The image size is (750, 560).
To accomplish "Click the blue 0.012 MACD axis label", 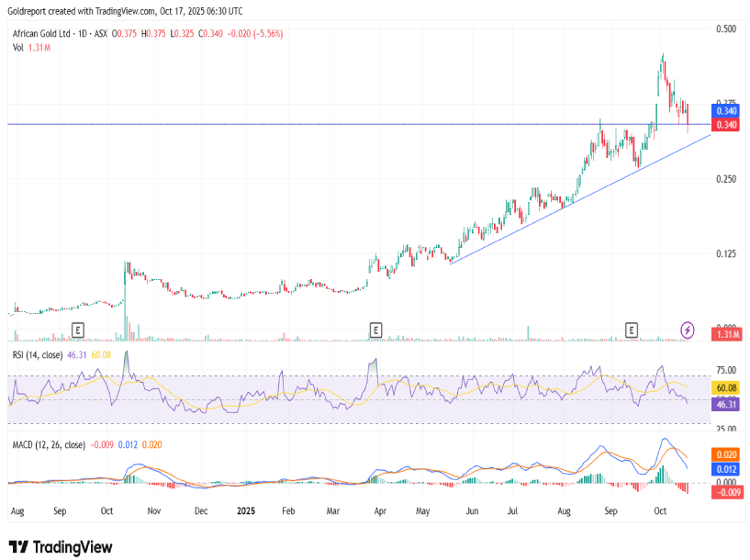I will click(x=726, y=469).
